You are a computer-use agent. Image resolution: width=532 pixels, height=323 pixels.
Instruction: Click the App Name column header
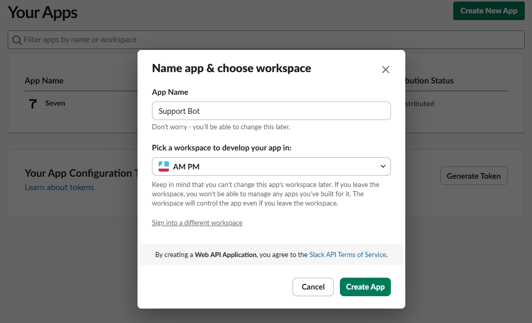click(44, 80)
